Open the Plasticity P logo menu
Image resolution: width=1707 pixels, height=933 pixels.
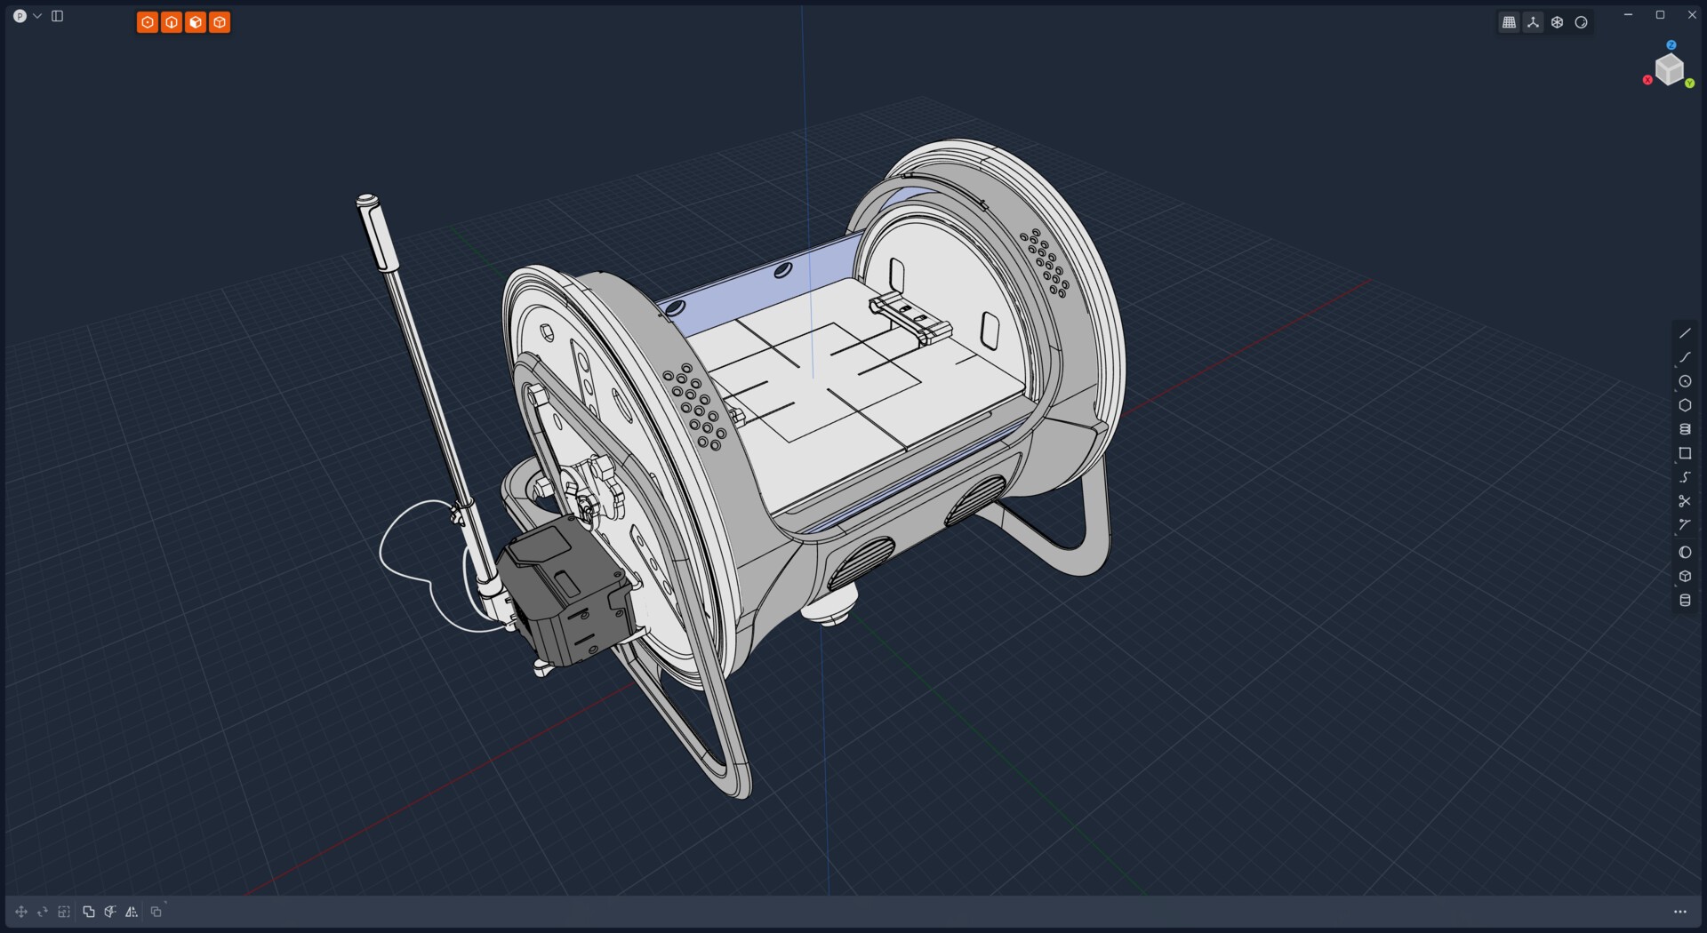tap(20, 16)
